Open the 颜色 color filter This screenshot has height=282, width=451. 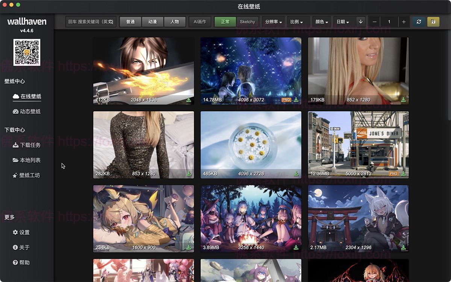[321, 22]
